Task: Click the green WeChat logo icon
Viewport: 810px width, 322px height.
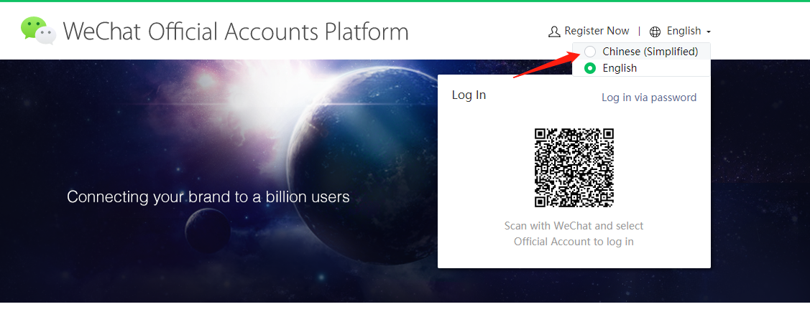Action: (x=38, y=30)
